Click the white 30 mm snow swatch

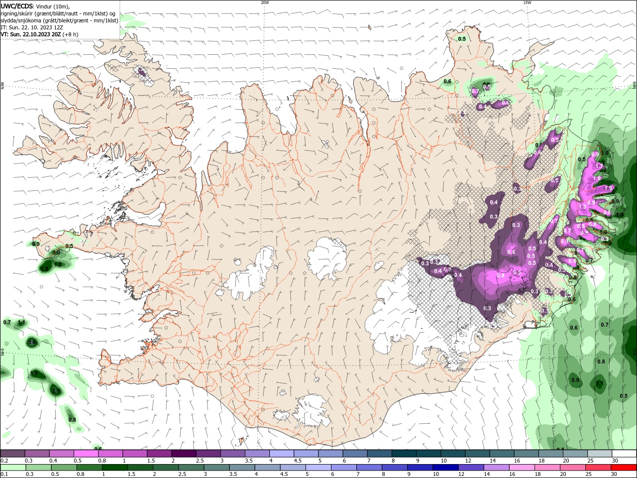(x=624, y=454)
